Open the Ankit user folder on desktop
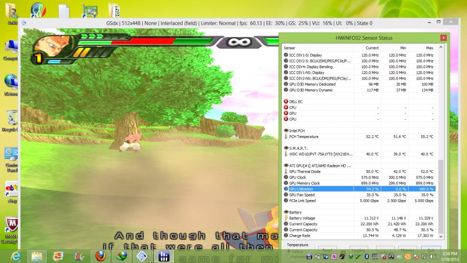467x263 pixels. tap(12, 13)
